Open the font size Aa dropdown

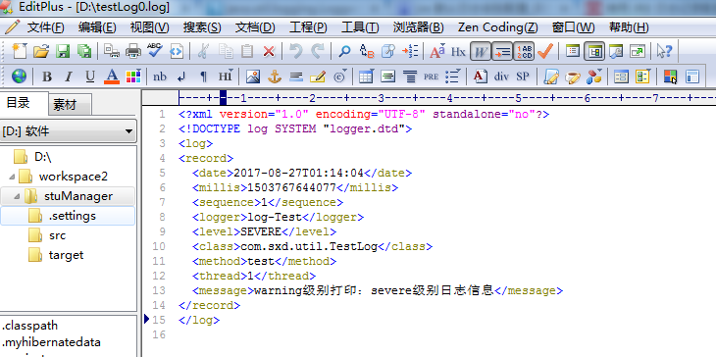(x=437, y=51)
